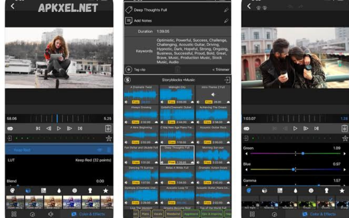The height and width of the screenshot is (218, 349).
Task: Apply the Better Sepia preset thumbnail
Action: [x=53, y=202]
